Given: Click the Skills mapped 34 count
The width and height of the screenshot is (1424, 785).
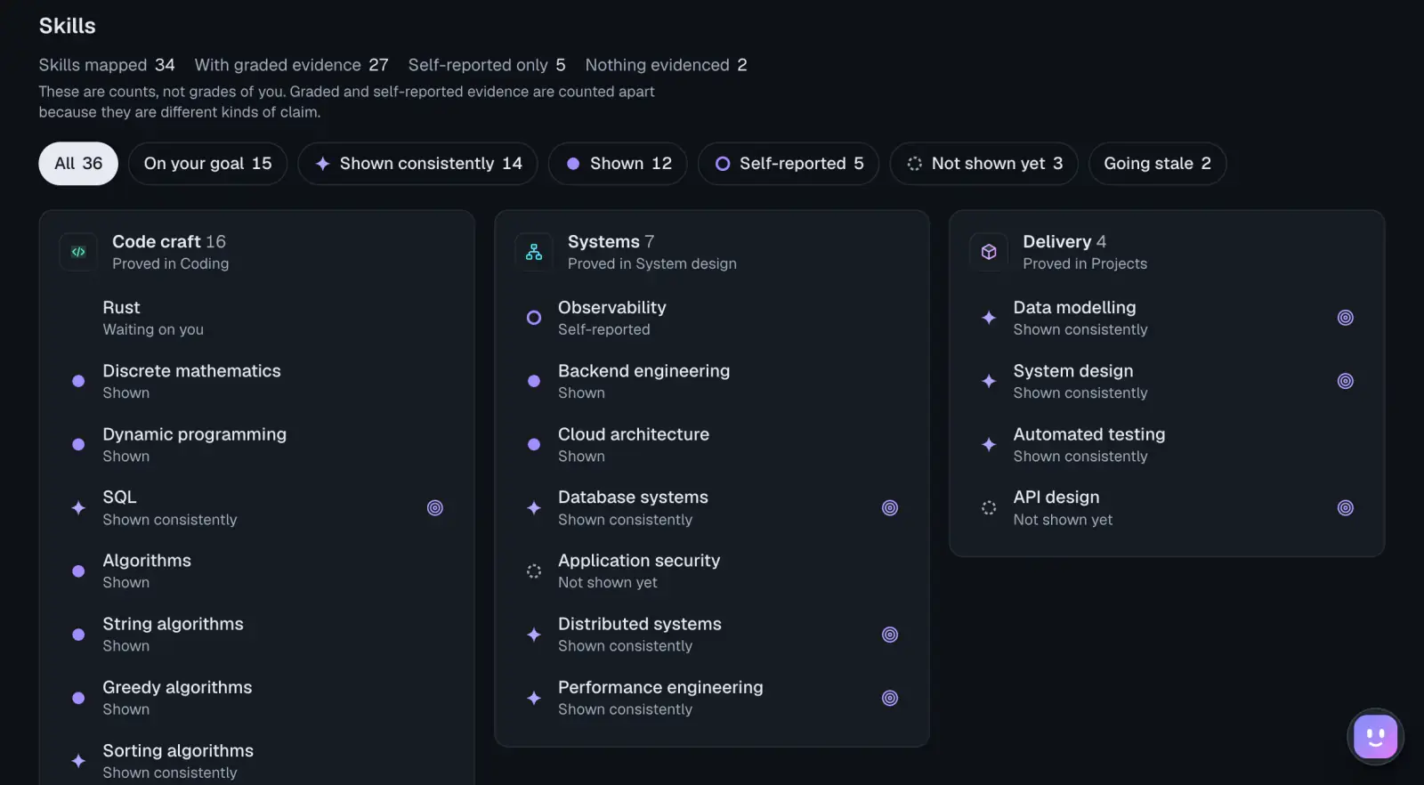Looking at the screenshot, I should coord(107,65).
